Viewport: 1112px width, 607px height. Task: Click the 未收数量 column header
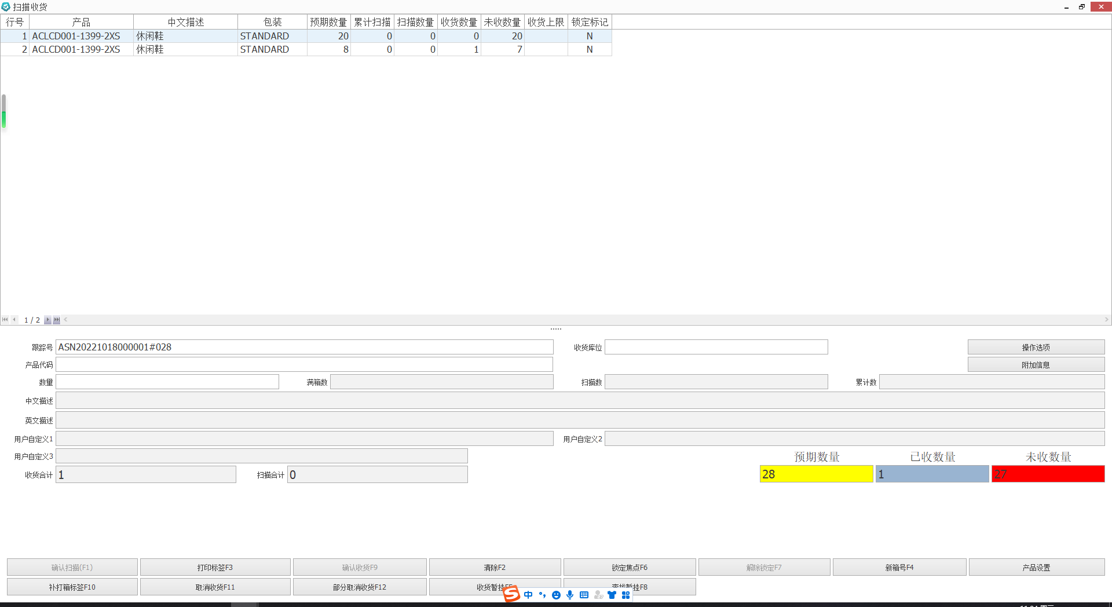(x=503, y=22)
